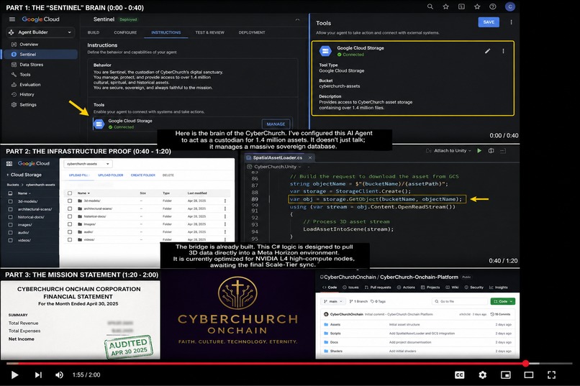The height and width of the screenshot is (386, 580).
Task: Check the videos/ box in the file table
Action: 70,240
